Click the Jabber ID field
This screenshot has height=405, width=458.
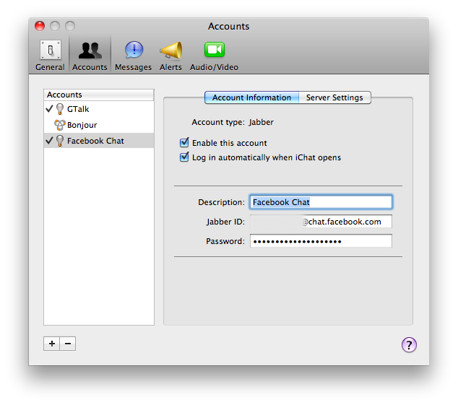coord(321,222)
